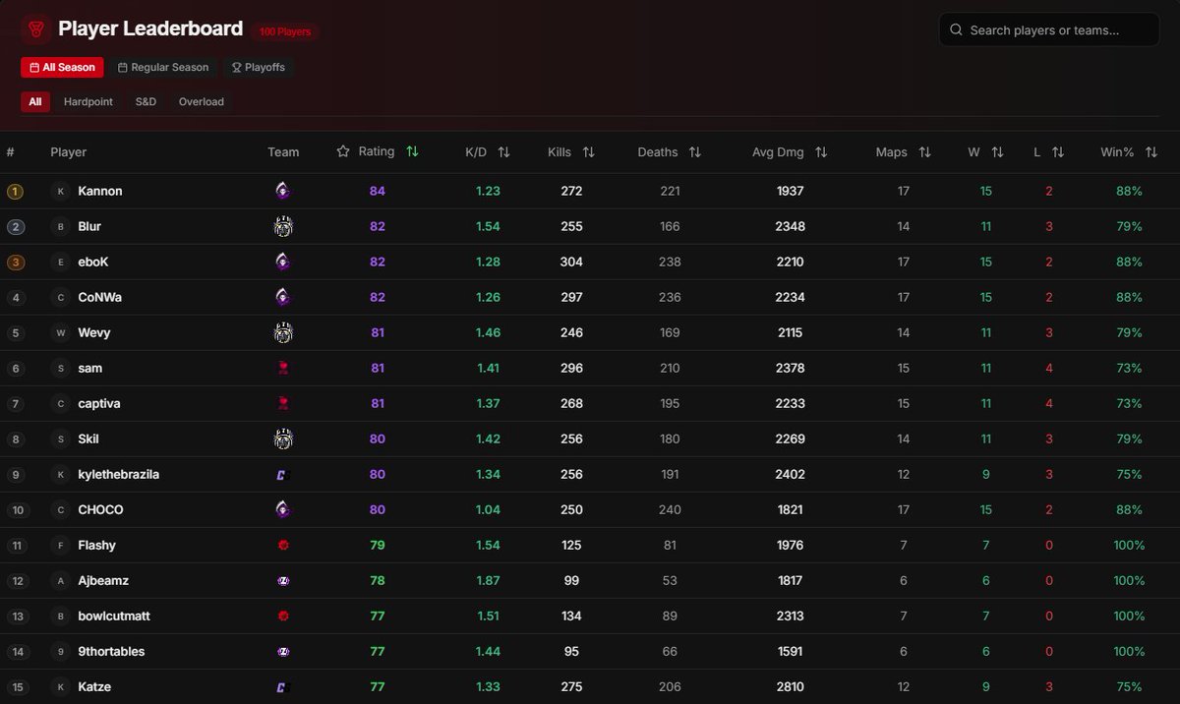Sort by Rating using its arrows icon
The height and width of the screenshot is (704, 1180).
click(412, 151)
